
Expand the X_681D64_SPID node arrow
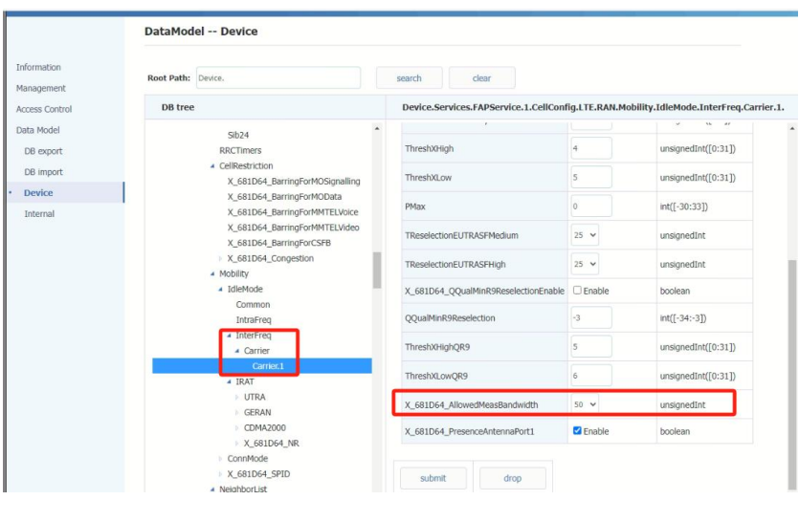tap(220, 474)
